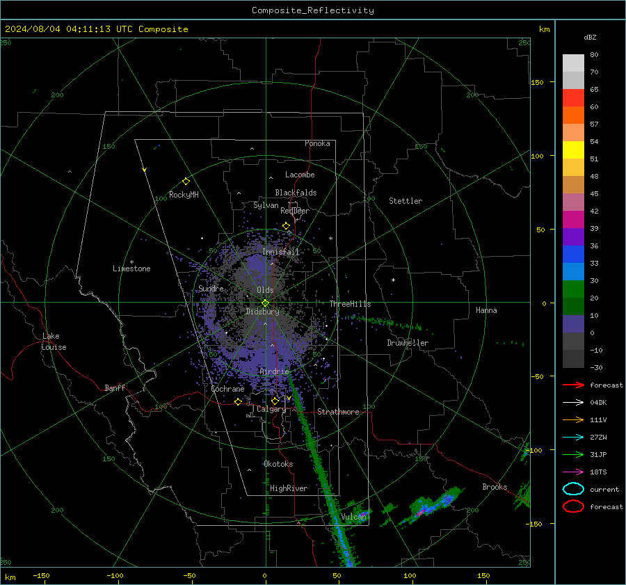Click the ThreeHills city label
626x585 pixels.
point(350,304)
